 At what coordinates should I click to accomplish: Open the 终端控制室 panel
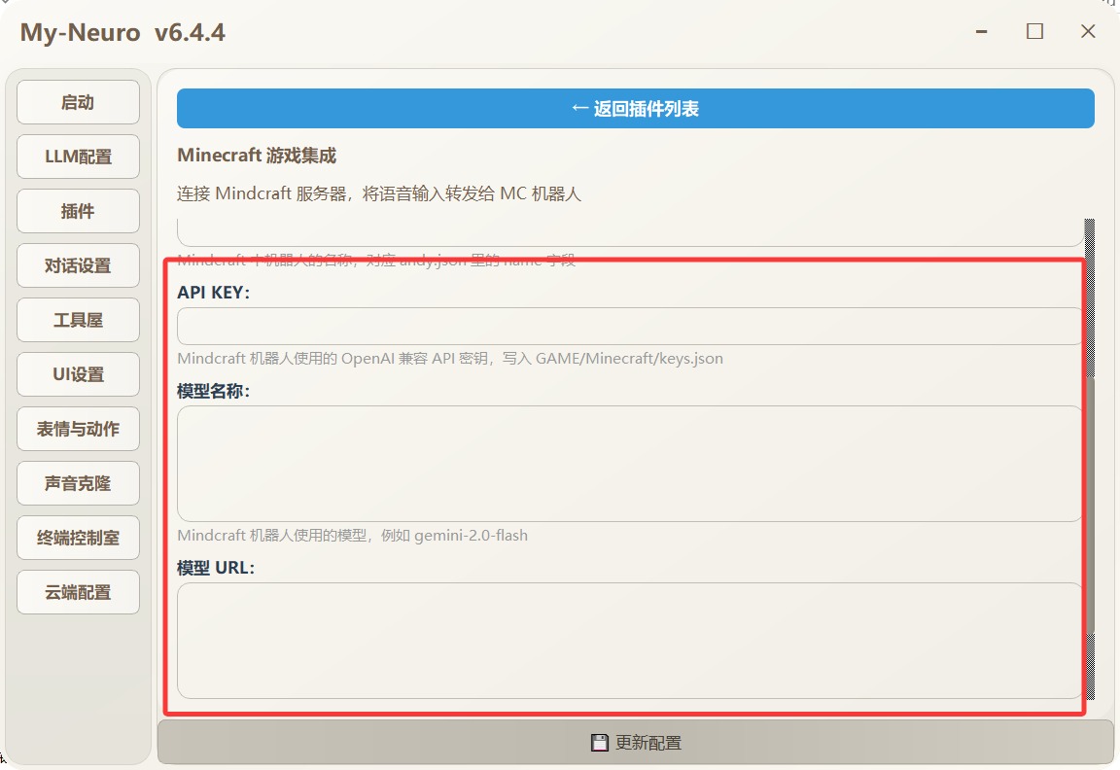[78, 538]
